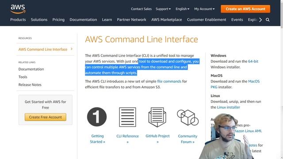Click the AWS logo
Image resolution: width=283 pixels, height=159 pixels.
pyautogui.click(x=18, y=9)
